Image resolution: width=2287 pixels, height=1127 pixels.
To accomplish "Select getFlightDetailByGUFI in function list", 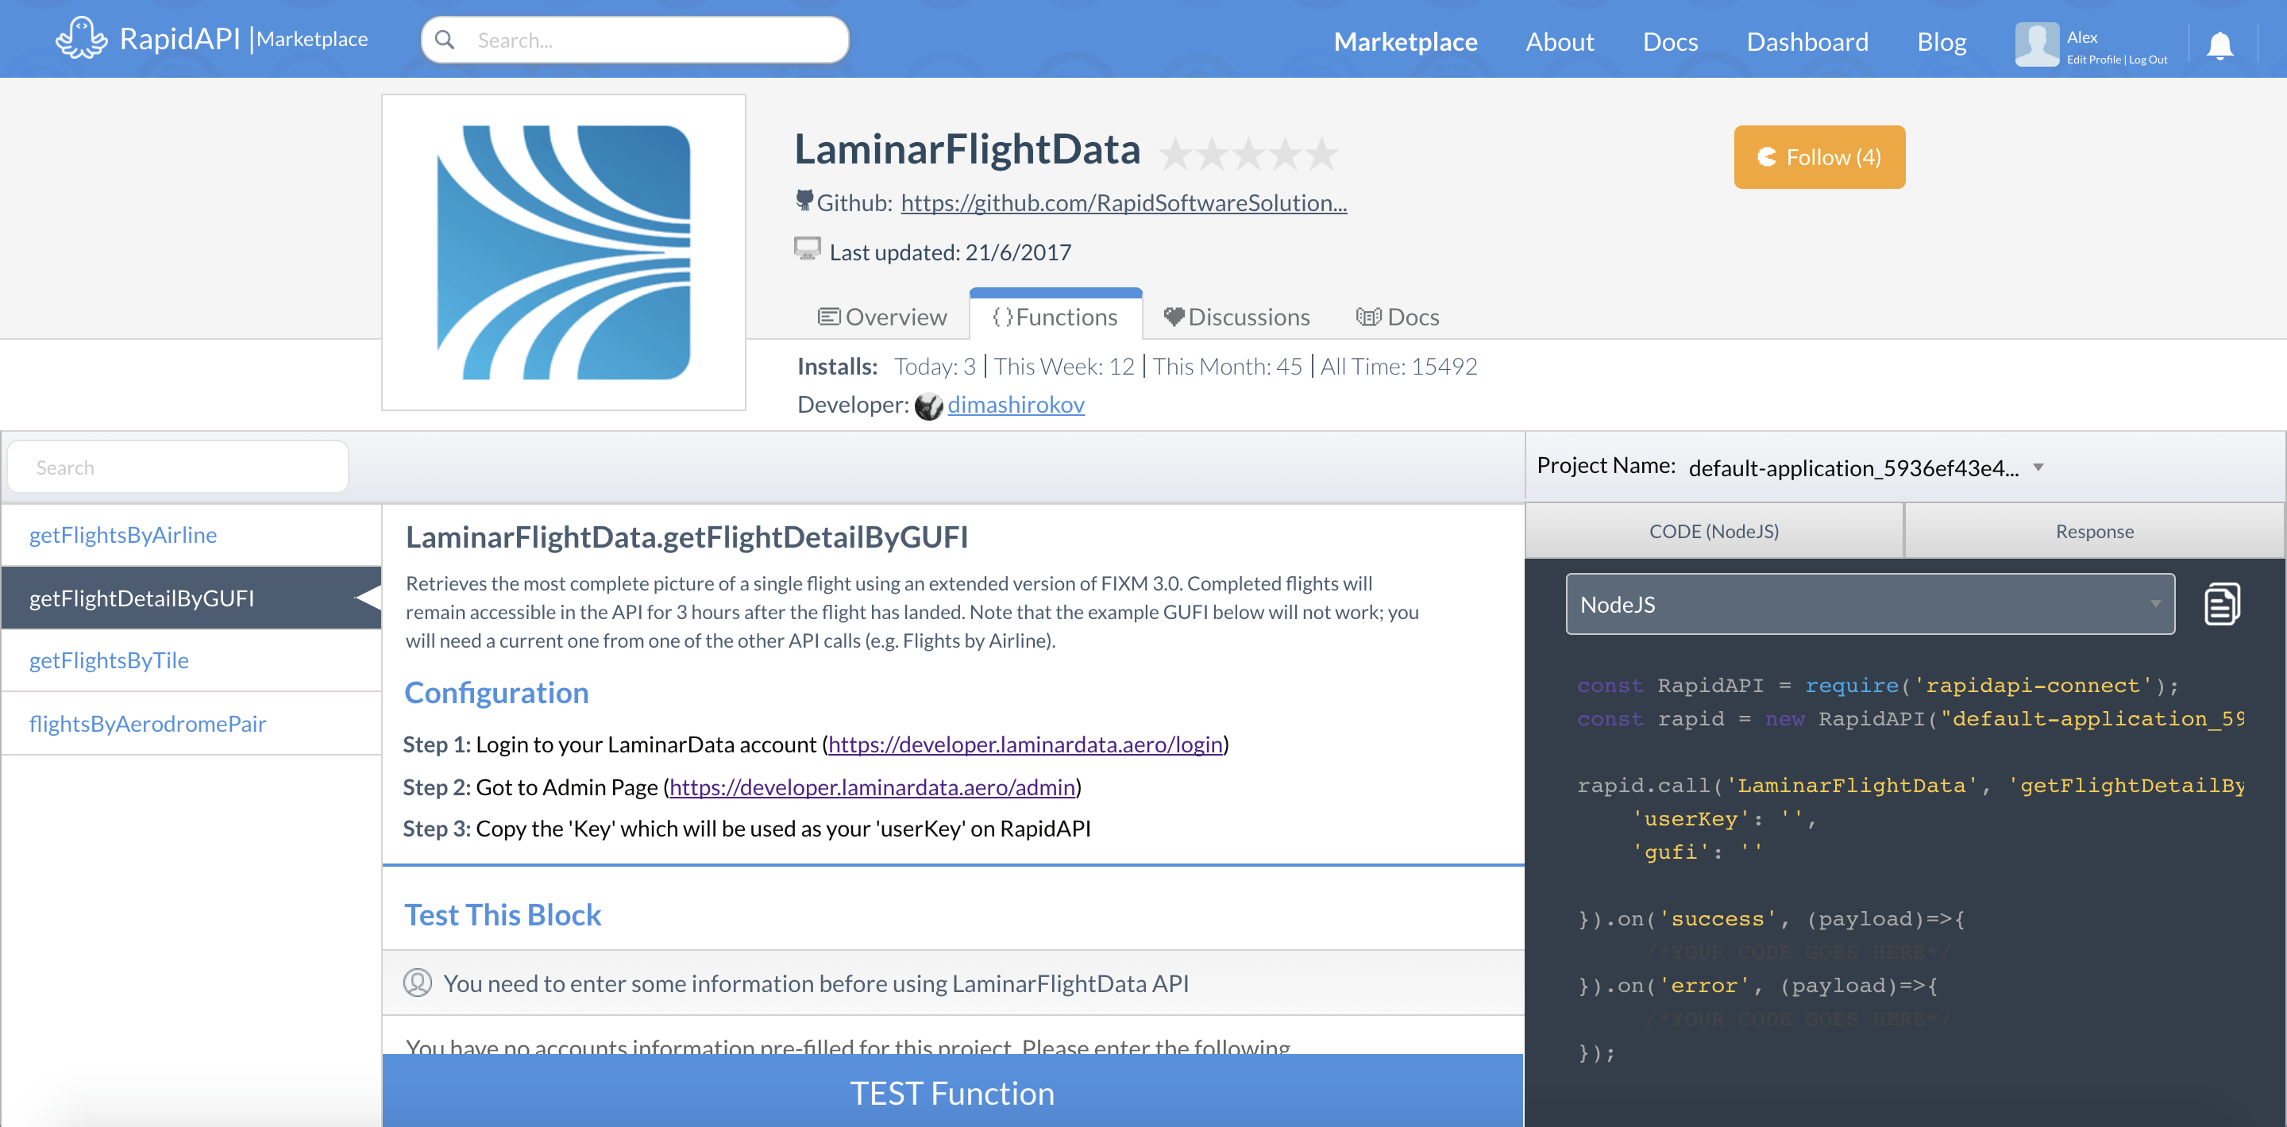I will [191, 598].
